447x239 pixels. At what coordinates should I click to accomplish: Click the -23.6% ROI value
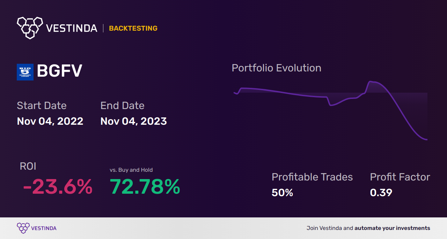pyautogui.click(x=58, y=187)
